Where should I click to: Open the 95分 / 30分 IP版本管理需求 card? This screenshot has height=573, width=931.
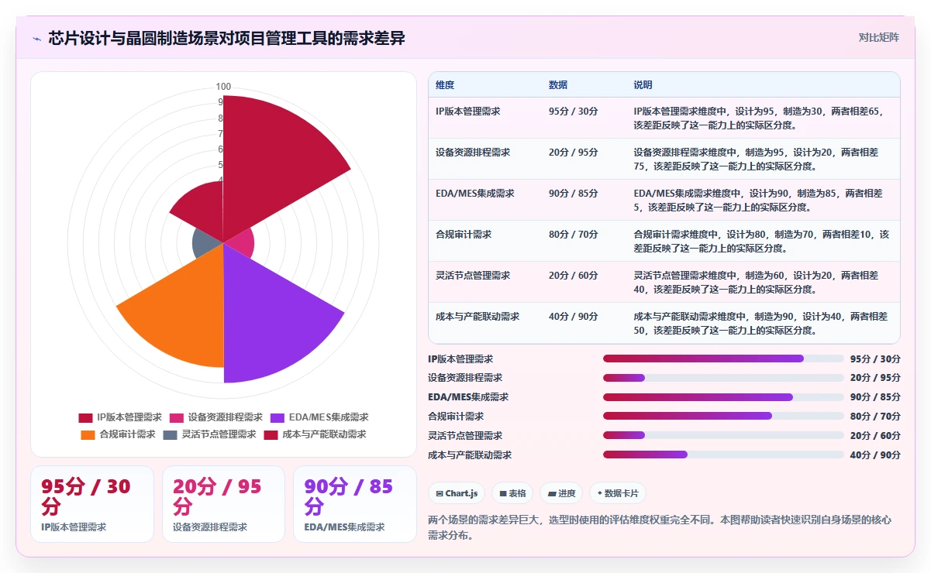click(92, 504)
